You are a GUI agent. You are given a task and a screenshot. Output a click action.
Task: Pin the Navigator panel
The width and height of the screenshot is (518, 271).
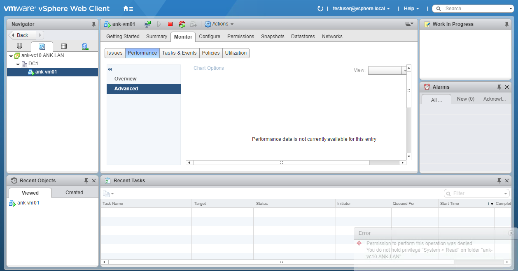93,24
